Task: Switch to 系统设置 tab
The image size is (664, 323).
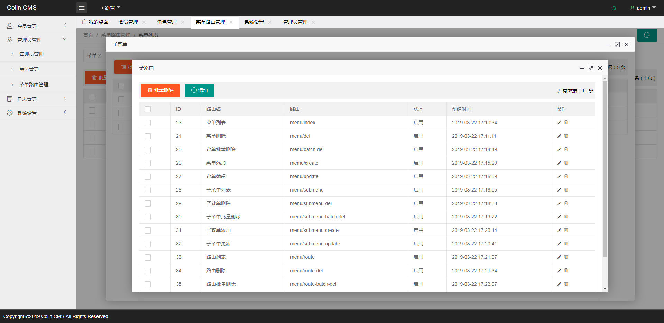Action: [254, 22]
